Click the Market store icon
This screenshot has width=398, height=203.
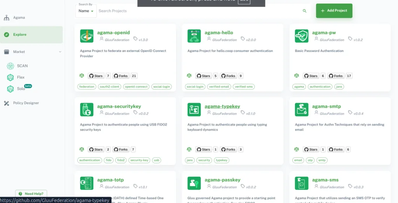tap(7, 52)
